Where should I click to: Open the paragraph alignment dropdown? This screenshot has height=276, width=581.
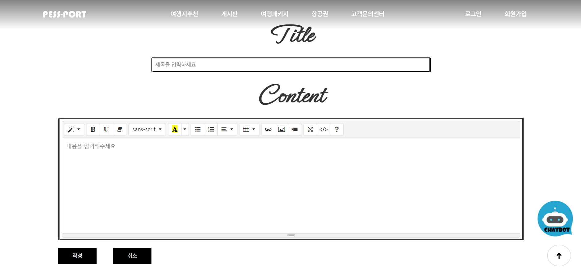[227, 129]
